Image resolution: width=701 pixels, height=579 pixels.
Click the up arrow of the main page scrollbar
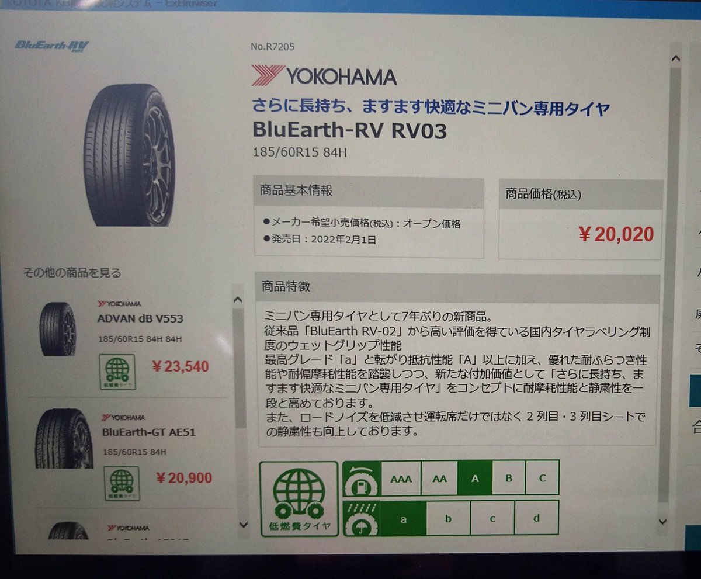click(x=675, y=58)
